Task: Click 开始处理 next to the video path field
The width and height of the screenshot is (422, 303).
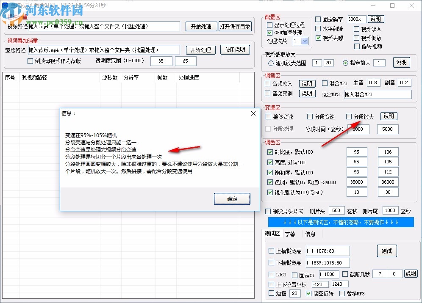Action: [x=201, y=26]
